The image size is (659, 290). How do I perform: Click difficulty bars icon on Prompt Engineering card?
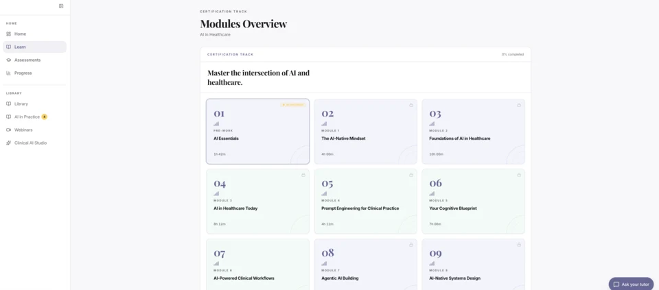point(324,193)
